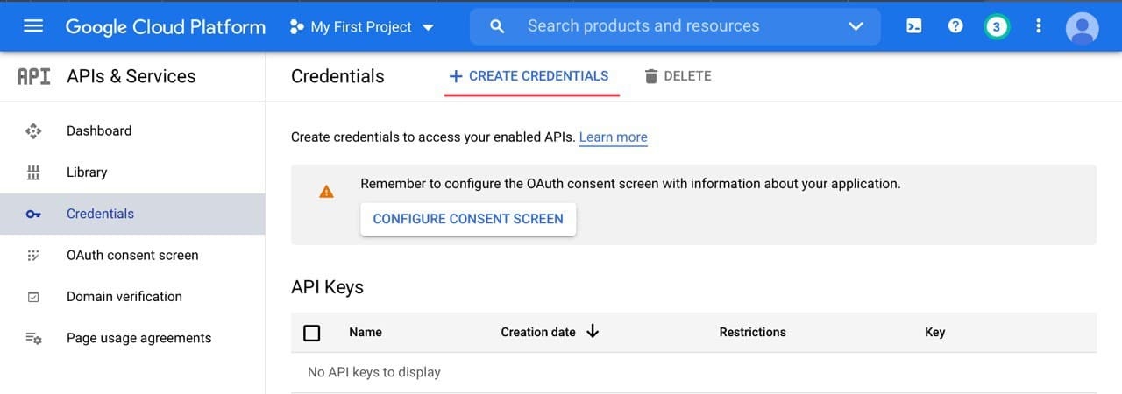The width and height of the screenshot is (1122, 394).
Task: Click the Domain verification checkbox icon
Action: pyautogui.click(x=33, y=297)
